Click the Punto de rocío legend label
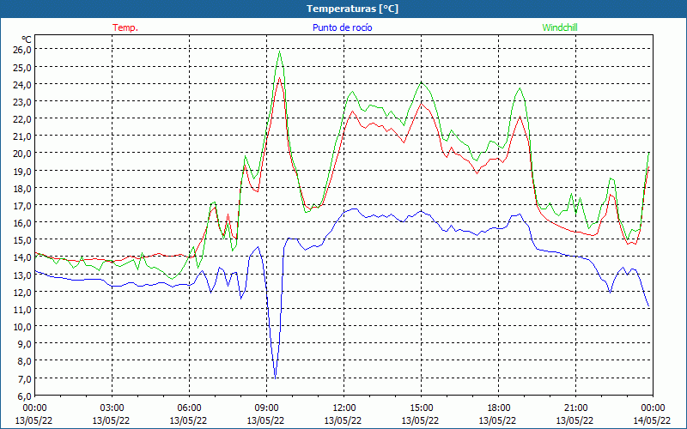 tap(342, 27)
